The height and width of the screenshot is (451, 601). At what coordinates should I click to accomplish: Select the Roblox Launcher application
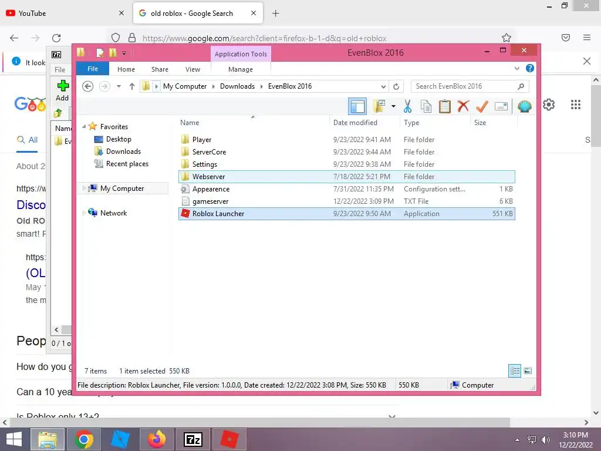346,214
